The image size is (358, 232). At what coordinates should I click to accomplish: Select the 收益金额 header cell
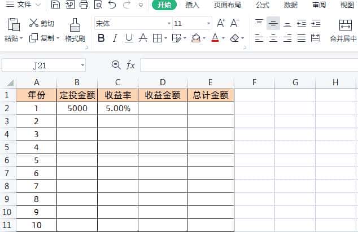[x=163, y=95]
